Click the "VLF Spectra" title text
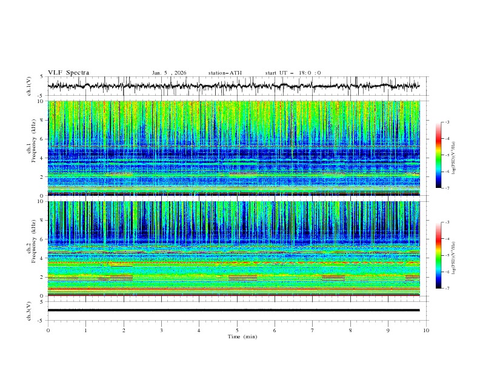This screenshot has height=371, width=480. [68, 73]
